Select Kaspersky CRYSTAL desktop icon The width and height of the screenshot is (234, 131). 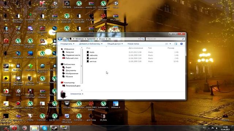(42, 6)
